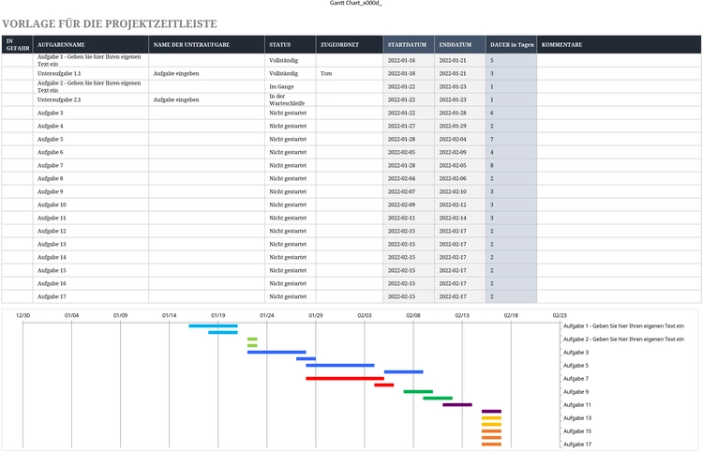Click the 02/23 date axis label
This screenshot has width=703, height=453.
pyautogui.click(x=560, y=315)
